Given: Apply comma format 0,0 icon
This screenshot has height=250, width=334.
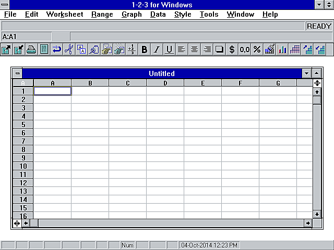Looking at the screenshot, I should click(245, 49).
